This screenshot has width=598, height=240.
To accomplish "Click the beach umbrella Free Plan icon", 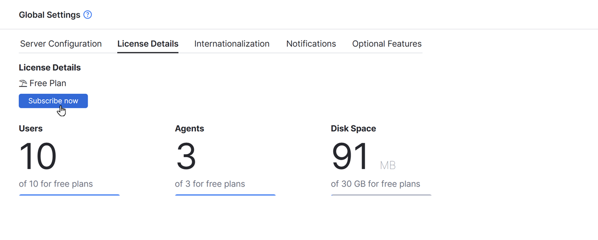I will point(23,83).
